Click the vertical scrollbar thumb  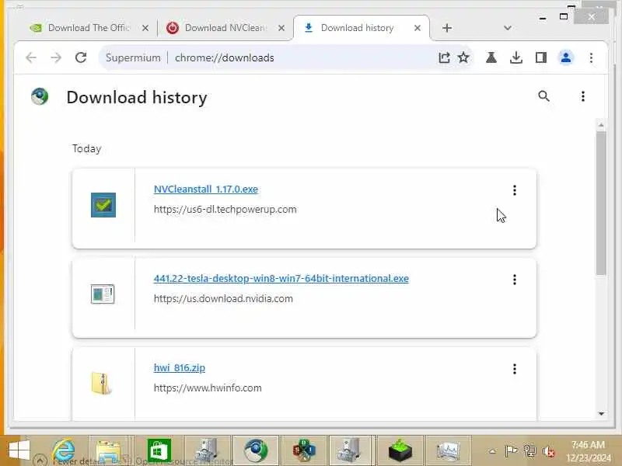(x=601, y=203)
